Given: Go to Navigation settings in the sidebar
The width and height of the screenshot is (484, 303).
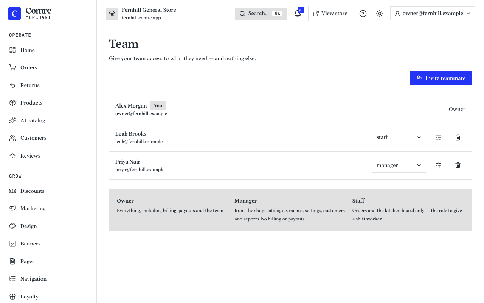Looking at the screenshot, I should click(48, 279).
